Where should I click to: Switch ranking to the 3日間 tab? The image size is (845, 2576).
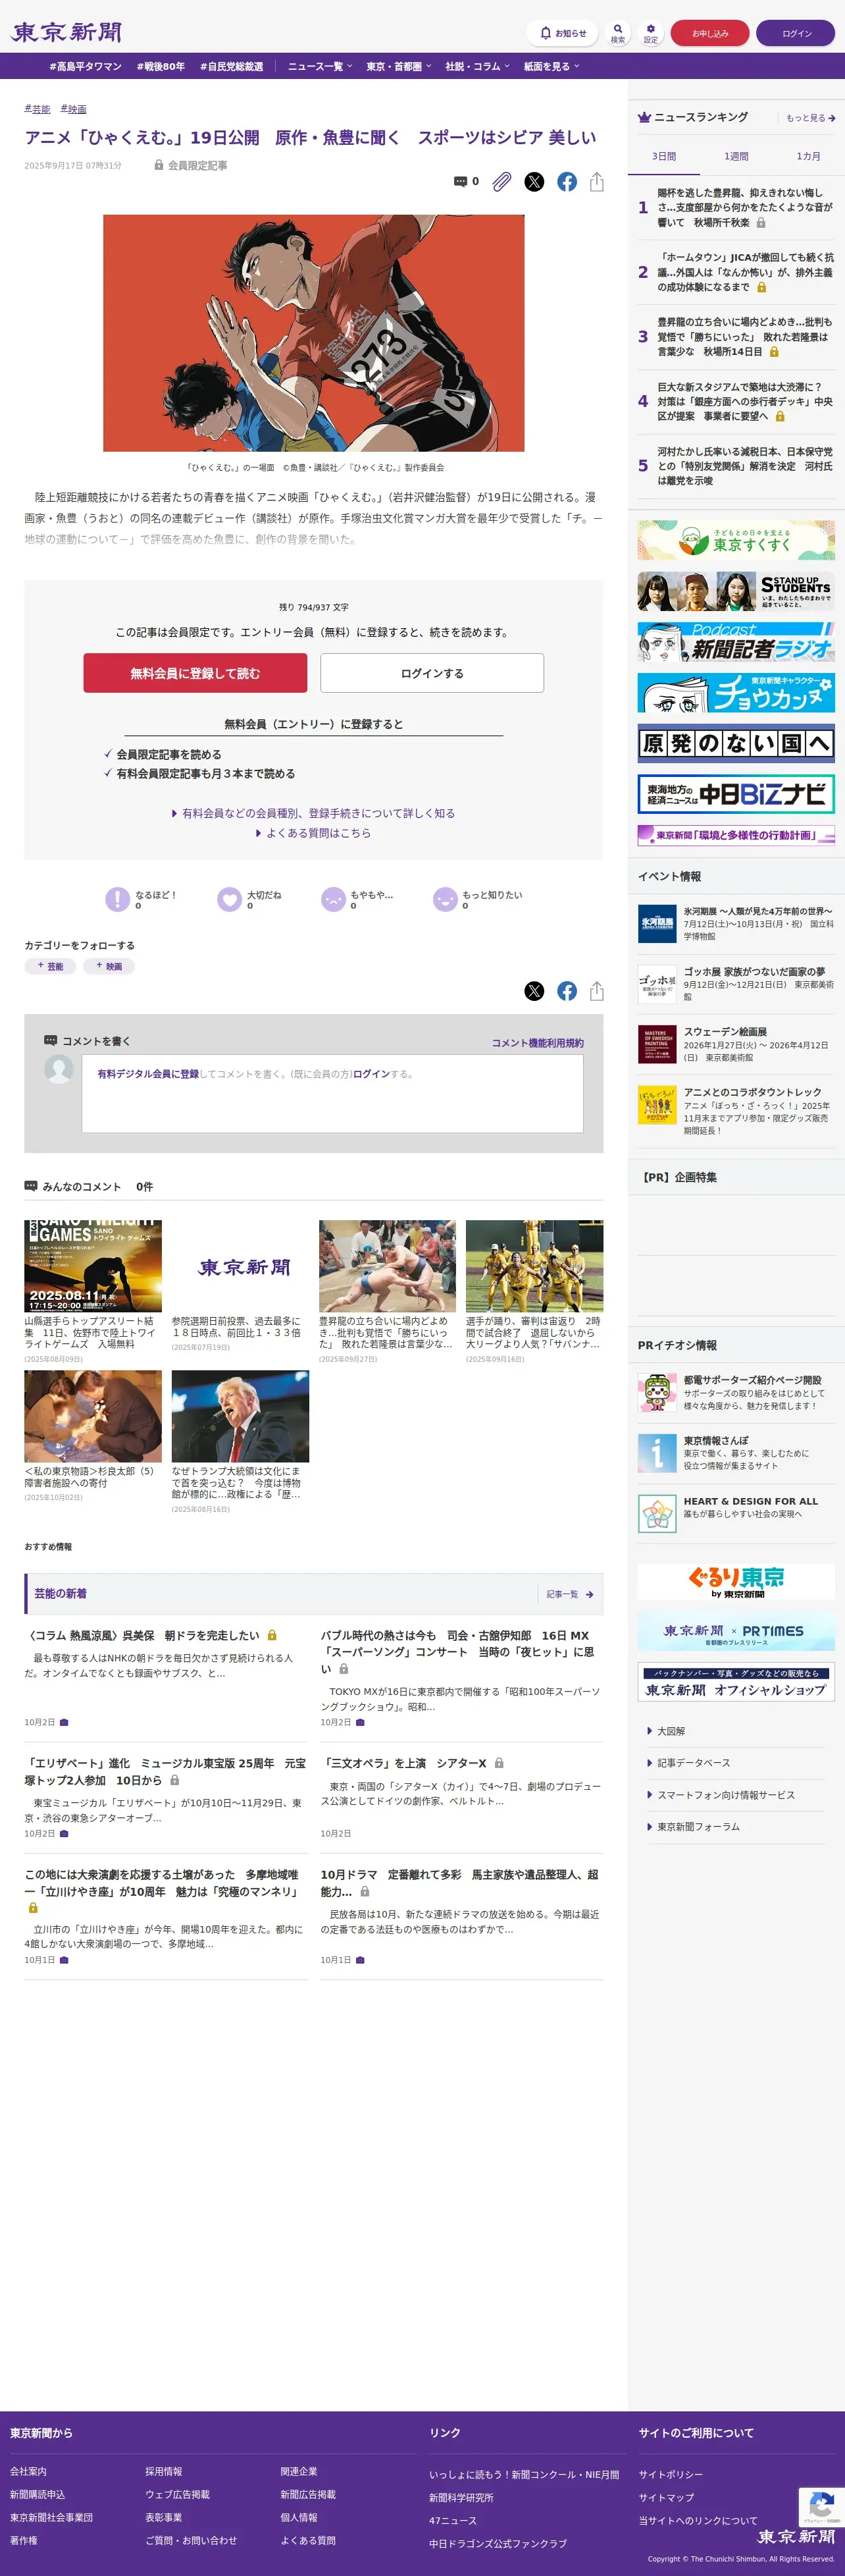(664, 157)
